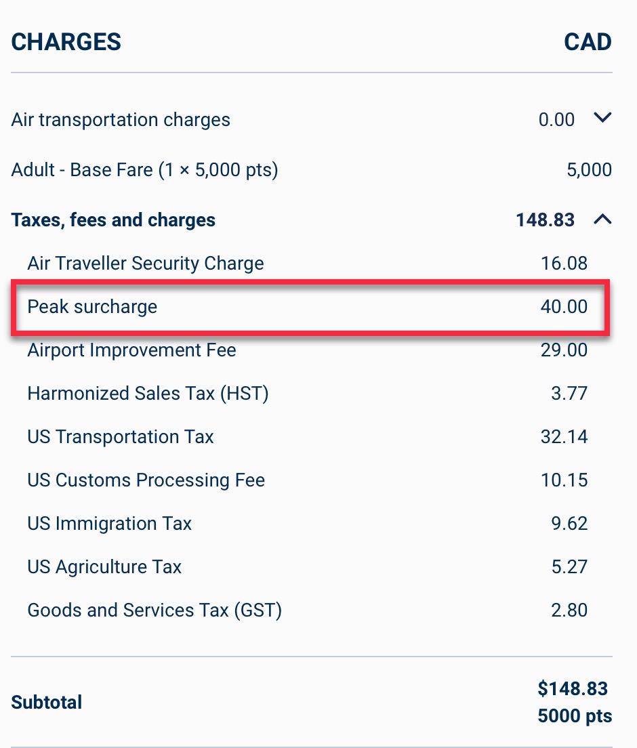
Task: Click the 5000 pts subtotal value
Action: 575,716
